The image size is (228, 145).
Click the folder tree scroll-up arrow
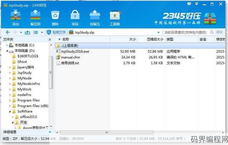coord(51,45)
